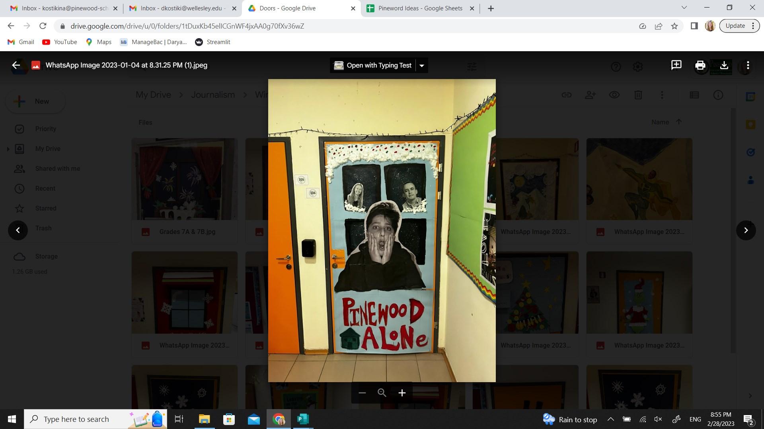Open ManageBac bookmark
The width and height of the screenshot is (764, 429).
(153, 42)
